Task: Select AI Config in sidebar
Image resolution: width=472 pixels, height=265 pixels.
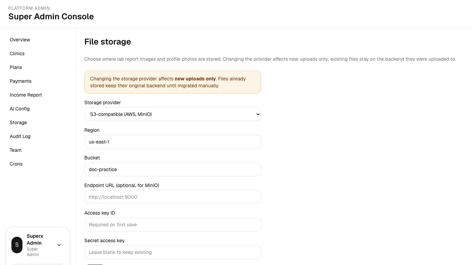Action: (x=20, y=109)
